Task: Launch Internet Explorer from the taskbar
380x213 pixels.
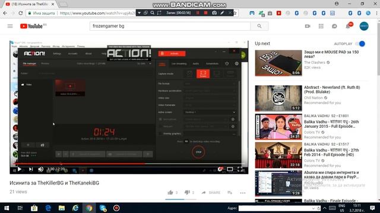Action: (75, 208)
